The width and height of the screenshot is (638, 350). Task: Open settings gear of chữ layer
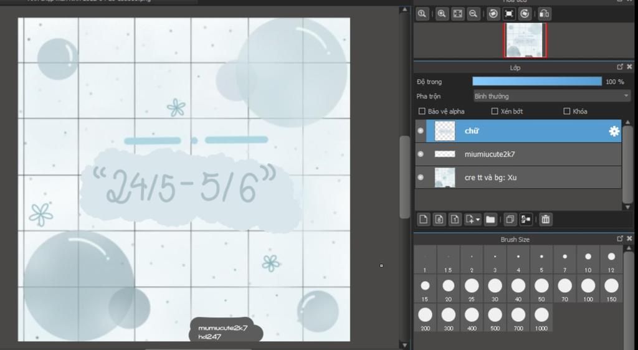coord(614,131)
